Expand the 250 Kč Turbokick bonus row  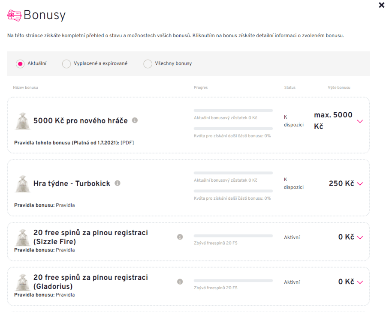point(360,184)
